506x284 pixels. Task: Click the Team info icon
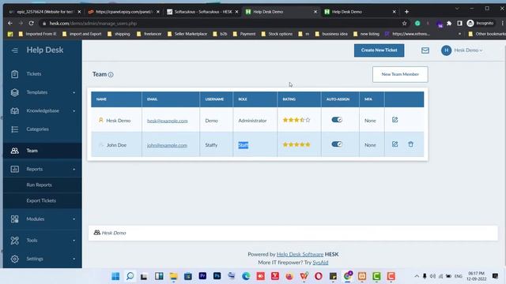point(111,75)
